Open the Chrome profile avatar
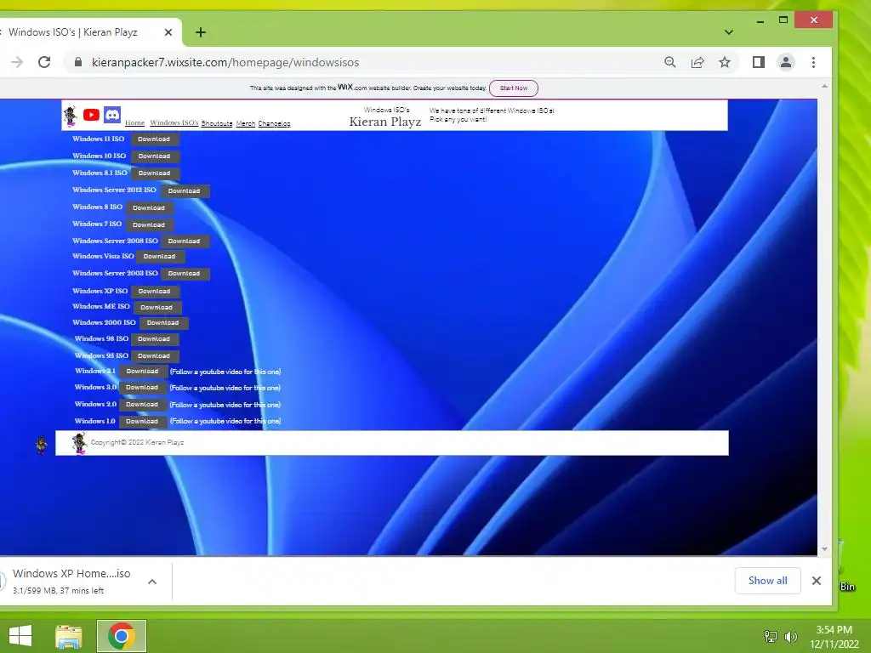Viewport: 871px width, 653px height. (x=785, y=62)
